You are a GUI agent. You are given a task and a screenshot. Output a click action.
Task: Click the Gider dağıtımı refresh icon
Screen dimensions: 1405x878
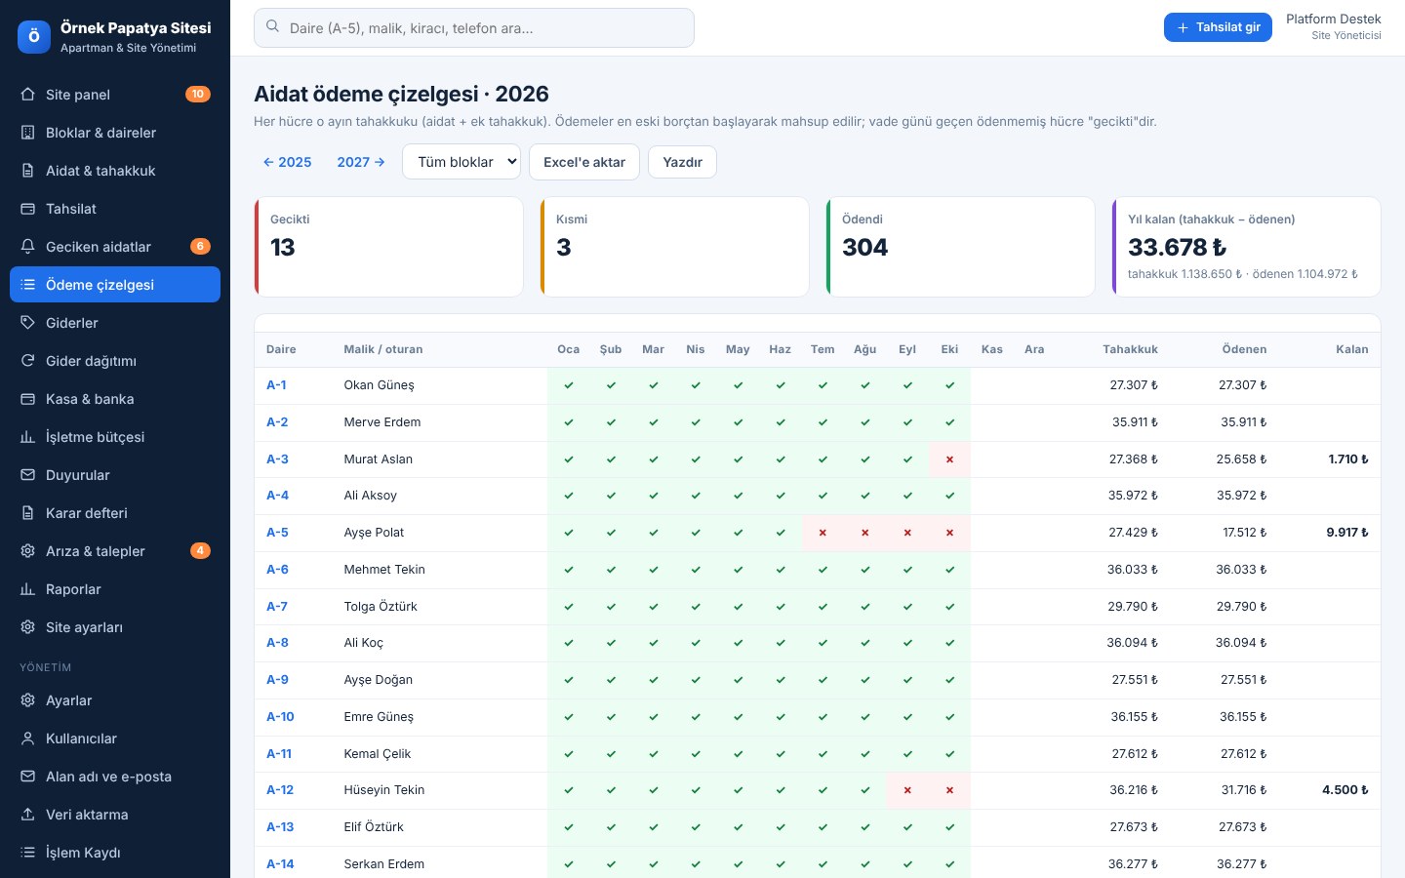pyautogui.click(x=27, y=361)
